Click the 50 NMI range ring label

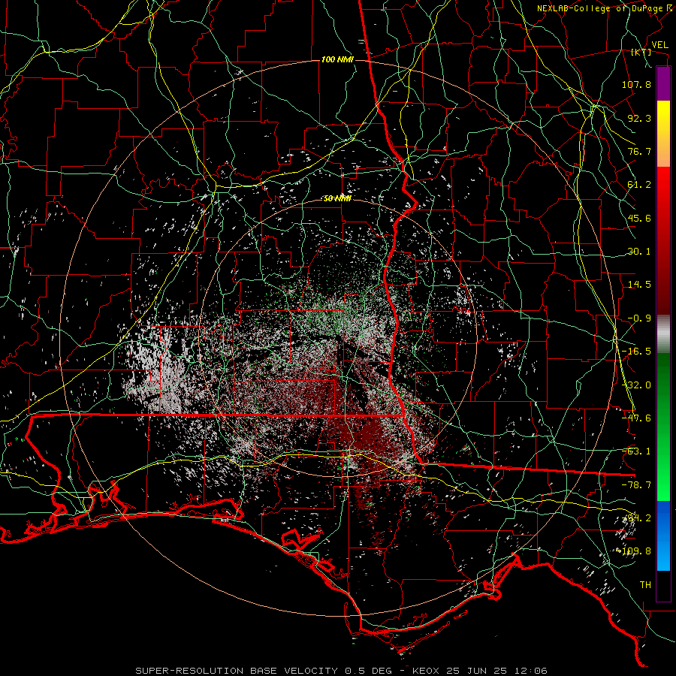(337, 198)
